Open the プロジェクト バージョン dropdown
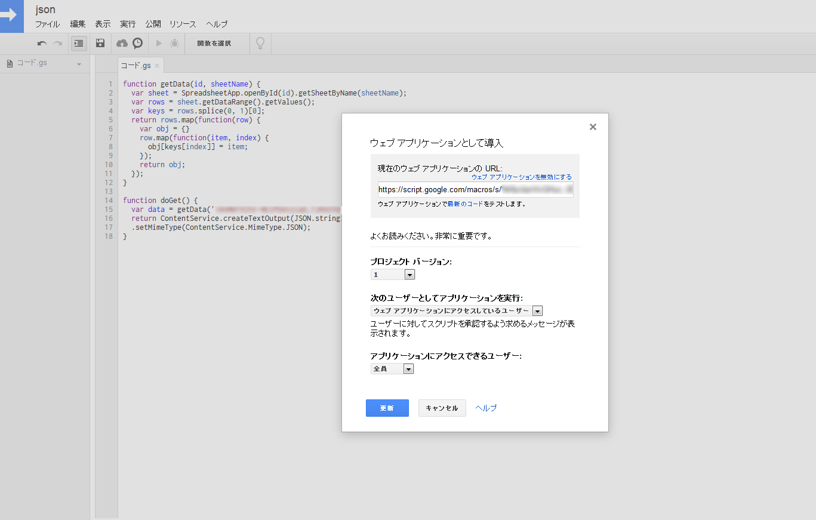 [x=409, y=274]
